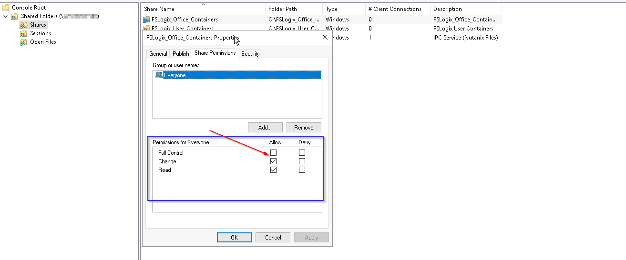Switch to the General tab
626x260 pixels.
click(x=158, y=54)
